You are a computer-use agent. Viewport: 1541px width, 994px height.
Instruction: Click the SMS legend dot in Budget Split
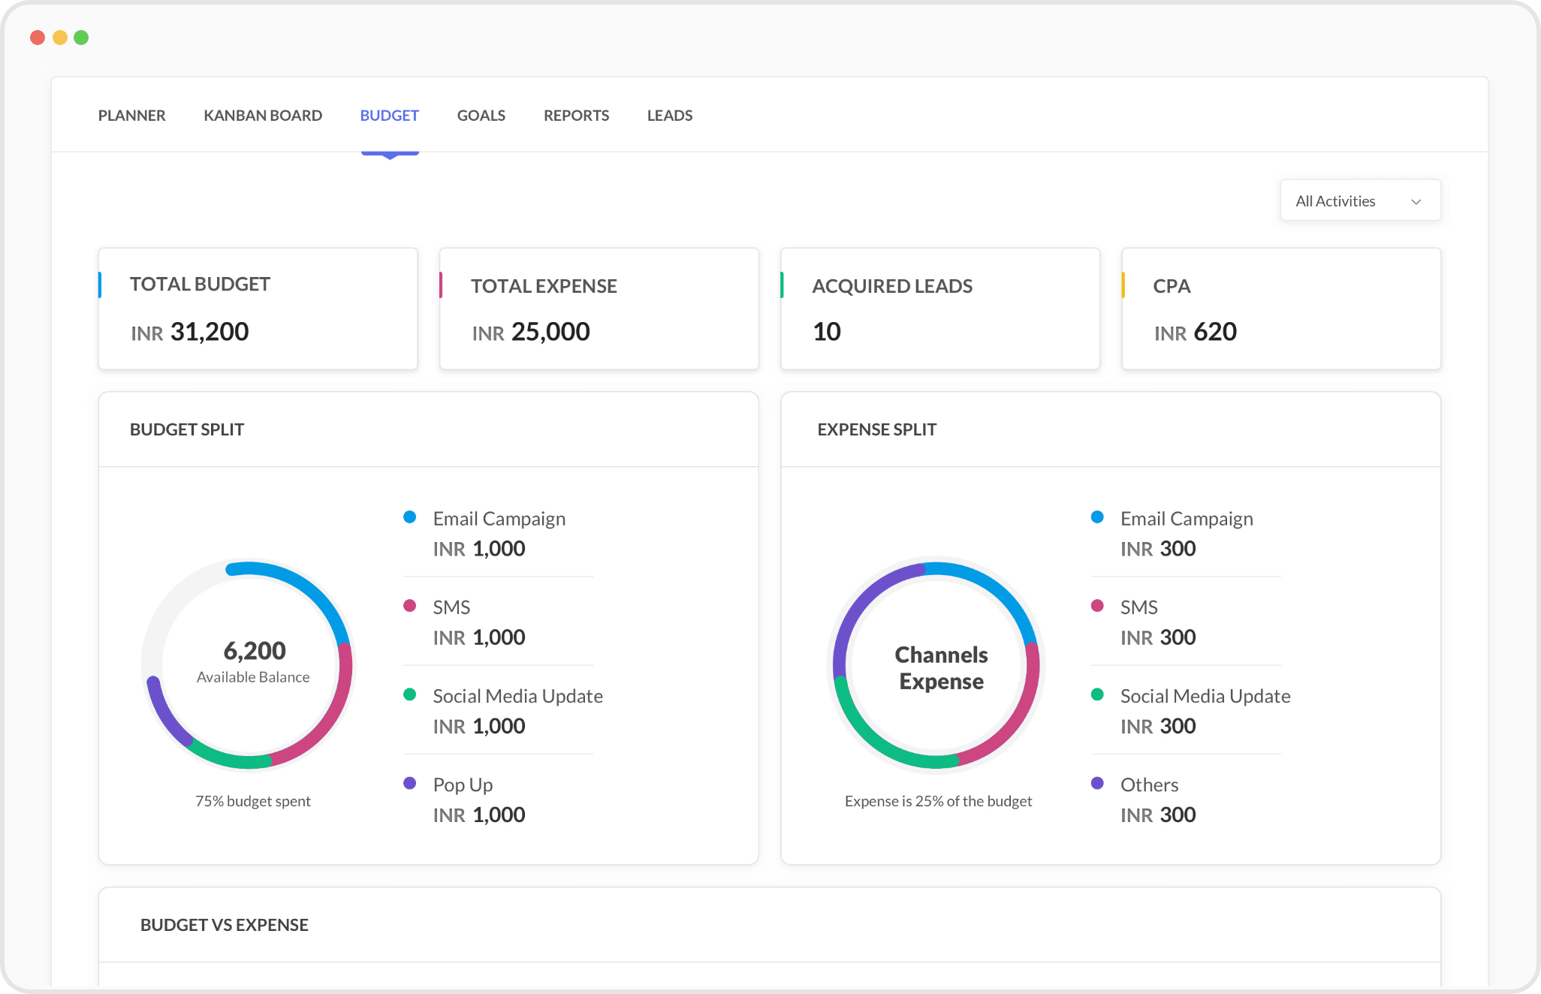coord(410,605)
